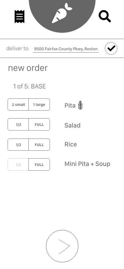
Task: Open search with magnifying glass icon
Action: click(x=105, y=16)
